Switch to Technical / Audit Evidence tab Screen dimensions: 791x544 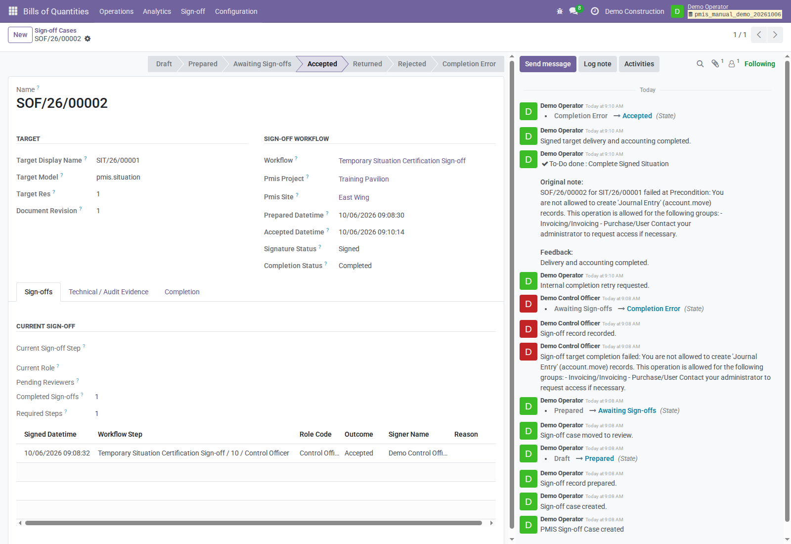pyautogui.click(x=108, y=292)
